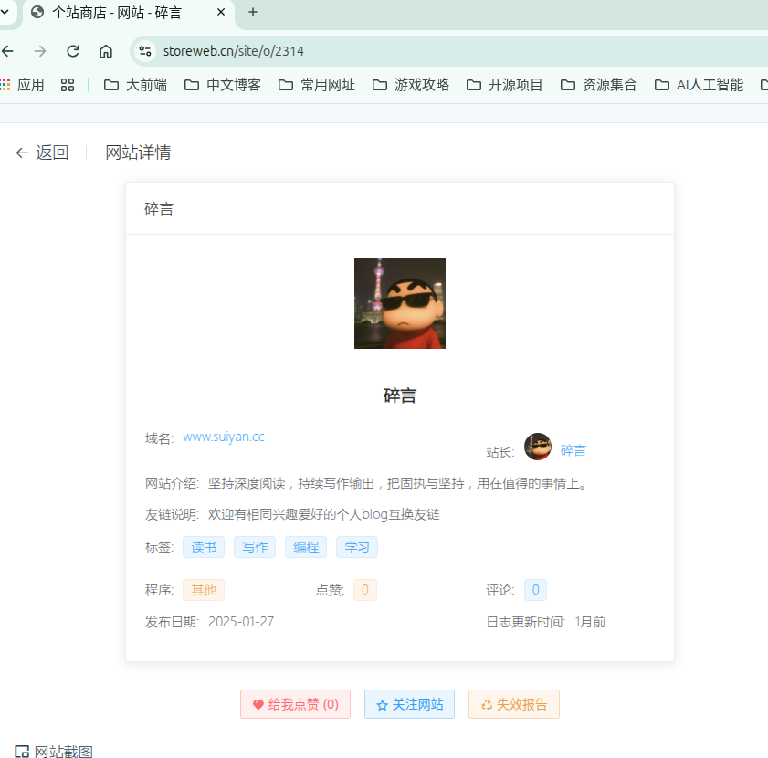Click the comments count badge

535,590
